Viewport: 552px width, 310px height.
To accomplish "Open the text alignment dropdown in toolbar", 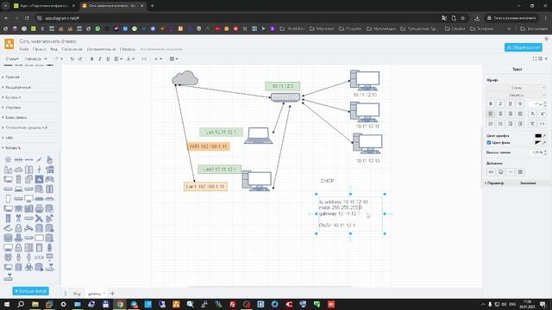I will click(x=118, y=59).
